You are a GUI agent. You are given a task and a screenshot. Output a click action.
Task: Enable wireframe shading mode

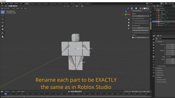click(143, 8)
